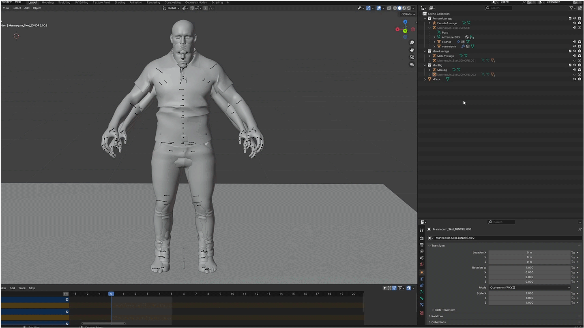584x328 pixels.
Task: Hide the xFloor object using its eye icon
Action: tap(574, 79)
